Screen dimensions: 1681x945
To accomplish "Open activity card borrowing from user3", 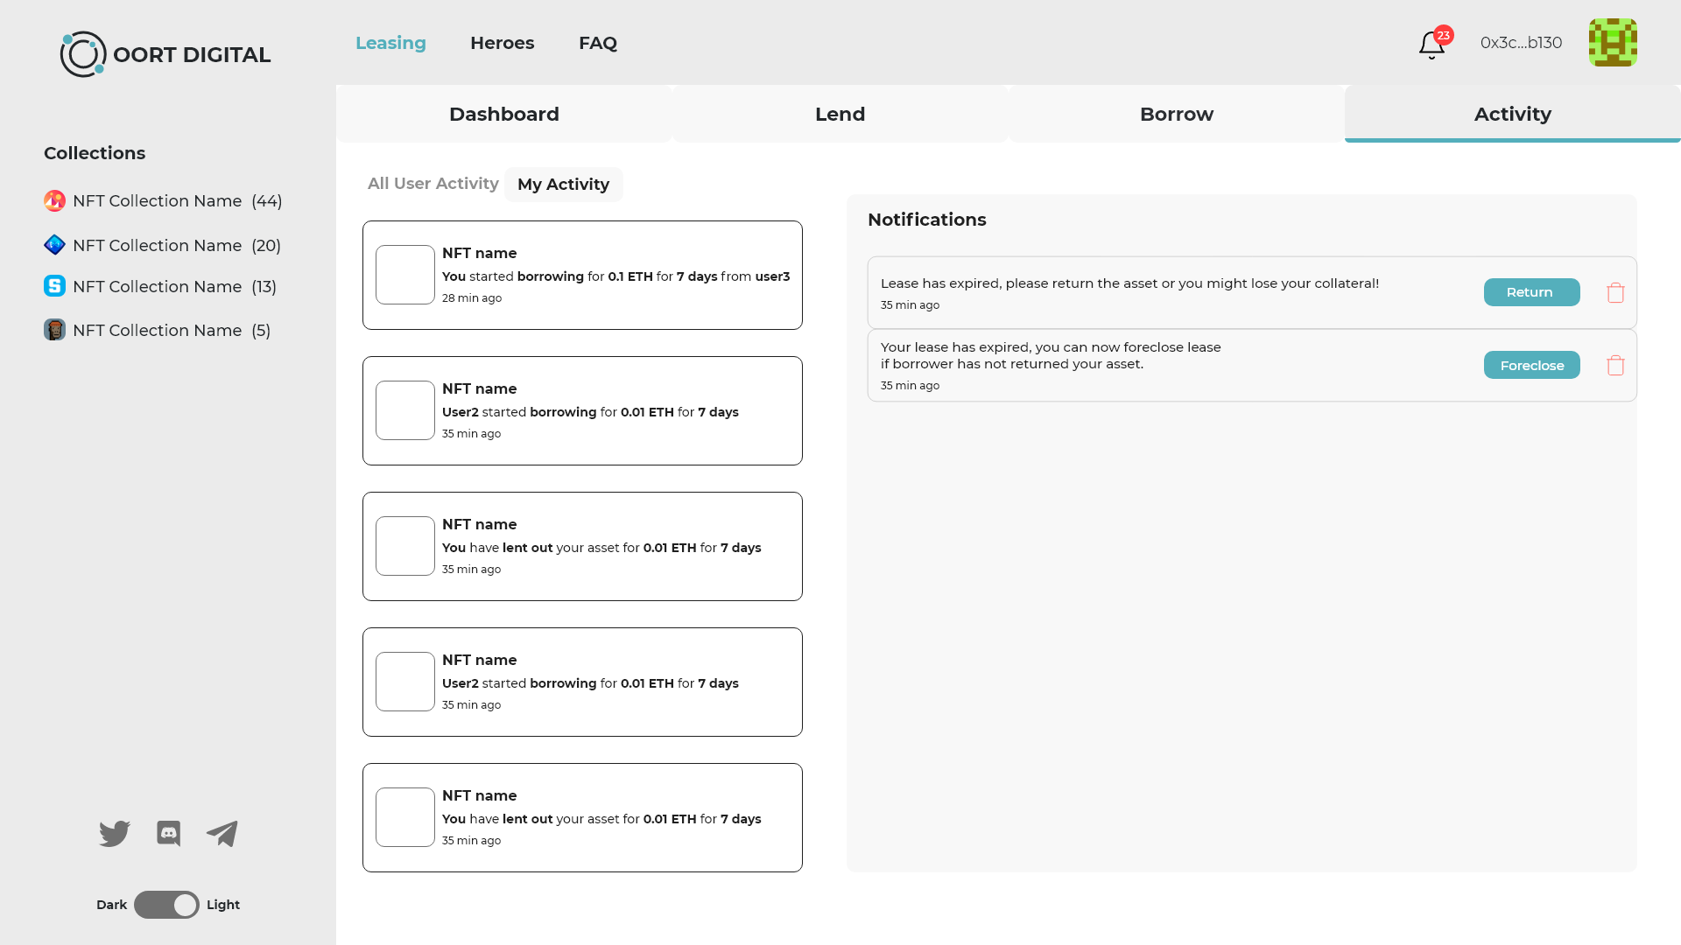I will click(x=582, y=275).
